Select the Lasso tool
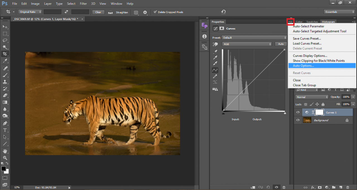 5,40
